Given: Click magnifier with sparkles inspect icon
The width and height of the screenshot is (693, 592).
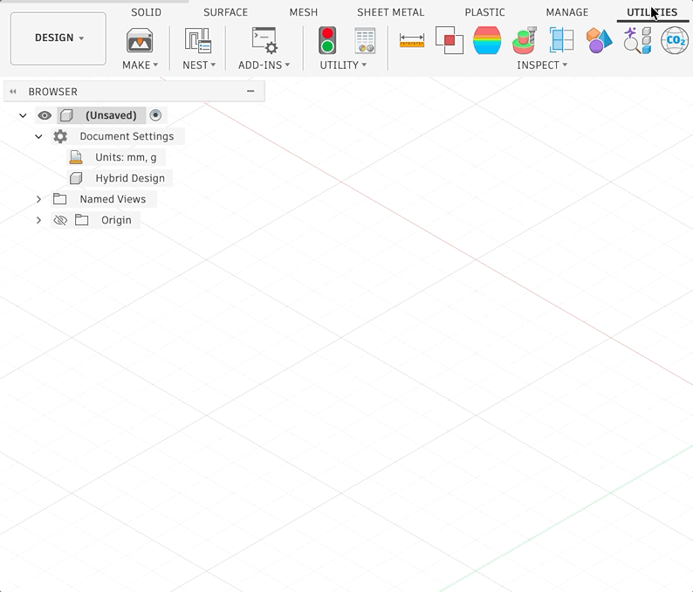Looking at the screenshot, I should 637,41.
